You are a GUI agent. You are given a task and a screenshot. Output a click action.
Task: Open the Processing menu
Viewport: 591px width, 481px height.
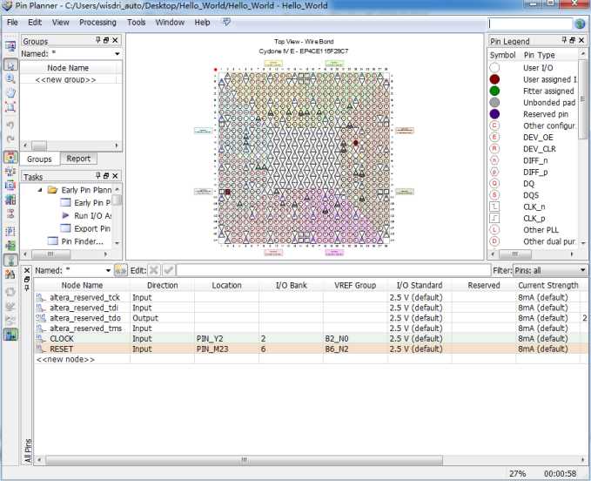pos(97,23)
